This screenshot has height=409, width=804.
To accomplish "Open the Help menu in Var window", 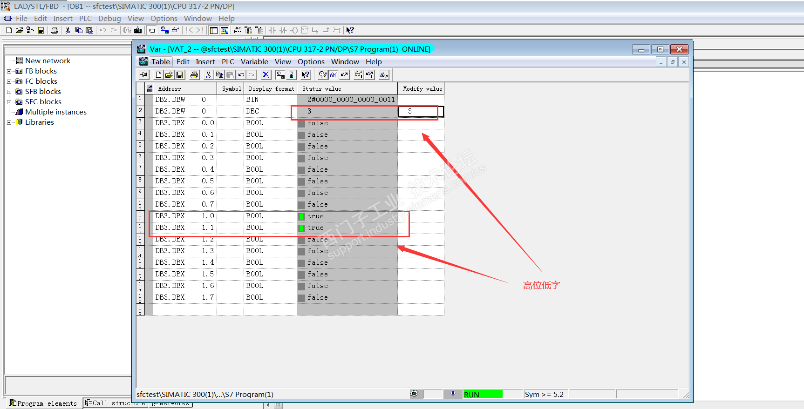I will point(374,62).
